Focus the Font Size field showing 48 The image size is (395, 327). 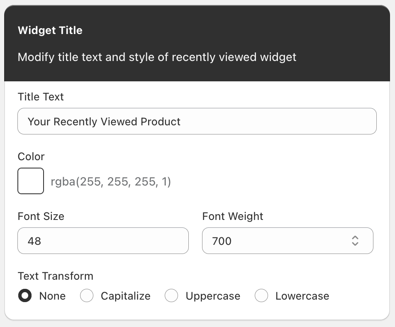[x=103, y=241]
